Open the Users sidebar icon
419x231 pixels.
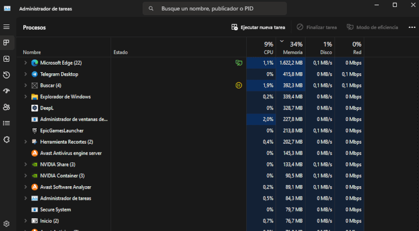tap(6, 107)
